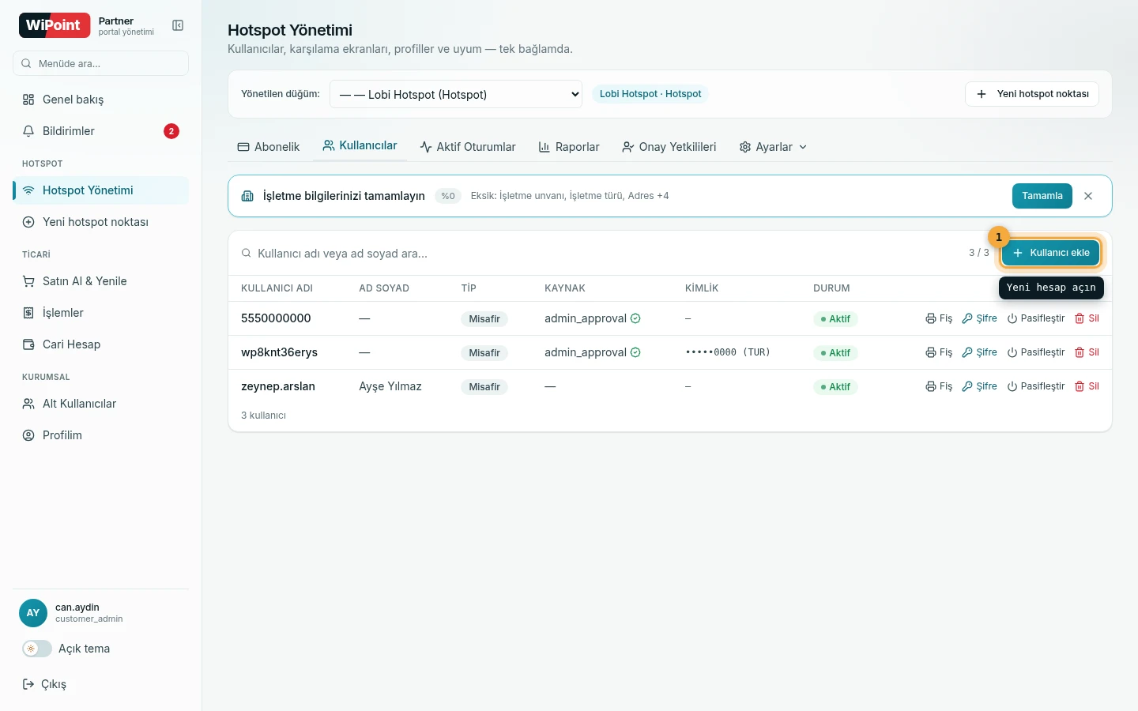Toggle the Açık tema switch
Screen dimensions: 1138x711
click(37, 649)
